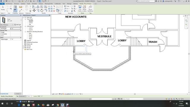The width and height of the screenshot is (190, 107).
Task: Open the New Windows filter dropdown
Action: pos(7,25)
